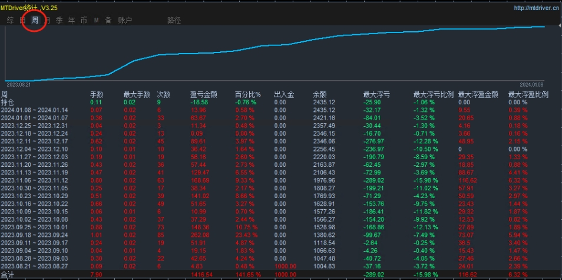Select the 持仓 open positions row label

click(8, 102)
